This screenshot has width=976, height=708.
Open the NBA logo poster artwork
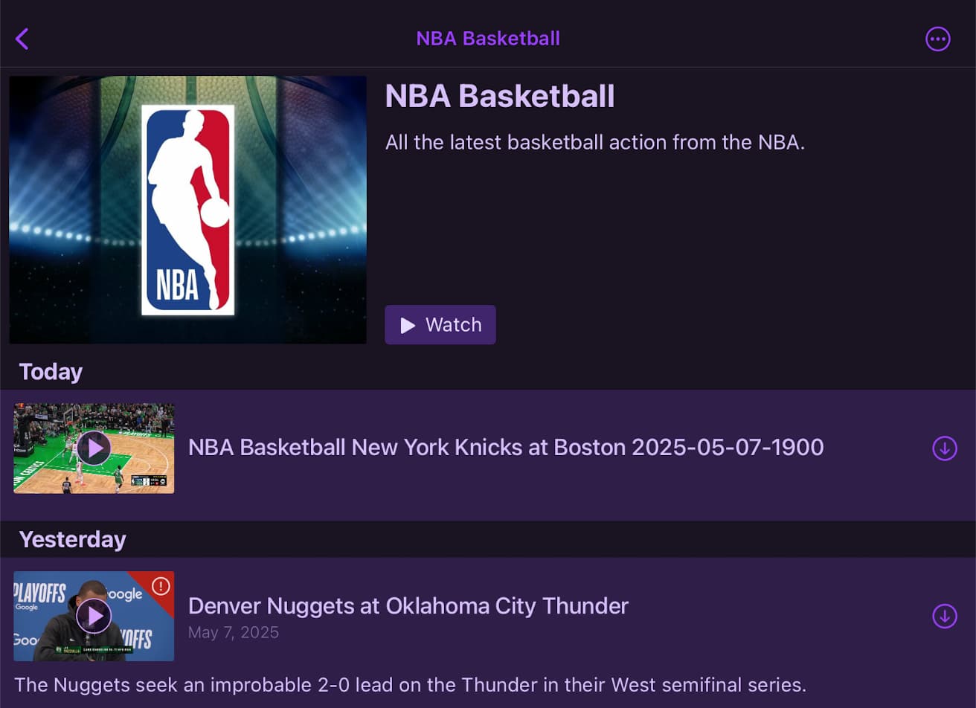[x=187, y=210]
